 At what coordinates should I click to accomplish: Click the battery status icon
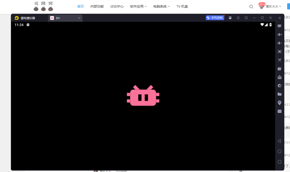270,25
